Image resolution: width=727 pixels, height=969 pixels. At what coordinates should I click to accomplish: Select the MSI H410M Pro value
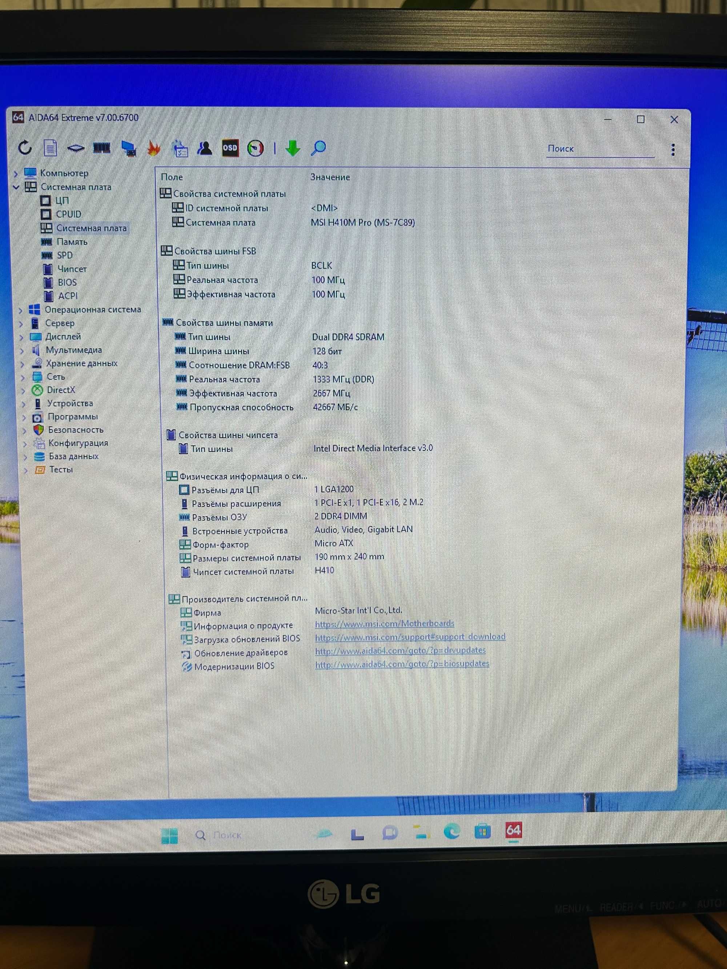point(362,222)
